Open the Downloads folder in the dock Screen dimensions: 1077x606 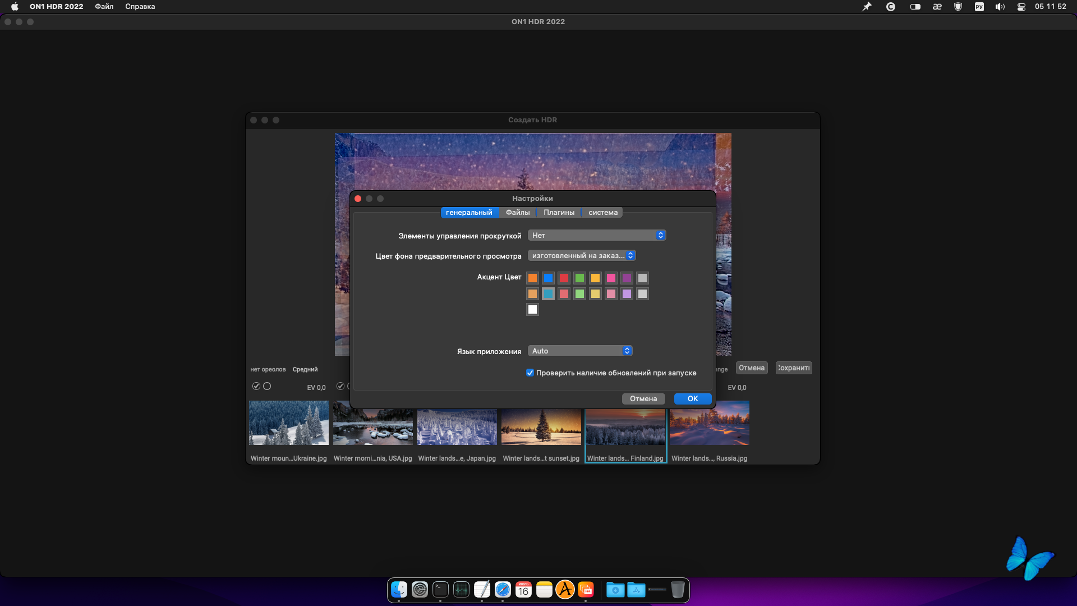(615, 590)
